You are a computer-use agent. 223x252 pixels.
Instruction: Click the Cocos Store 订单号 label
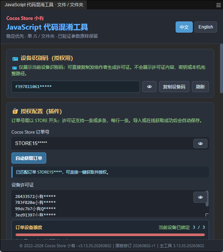tap(30, 132)
